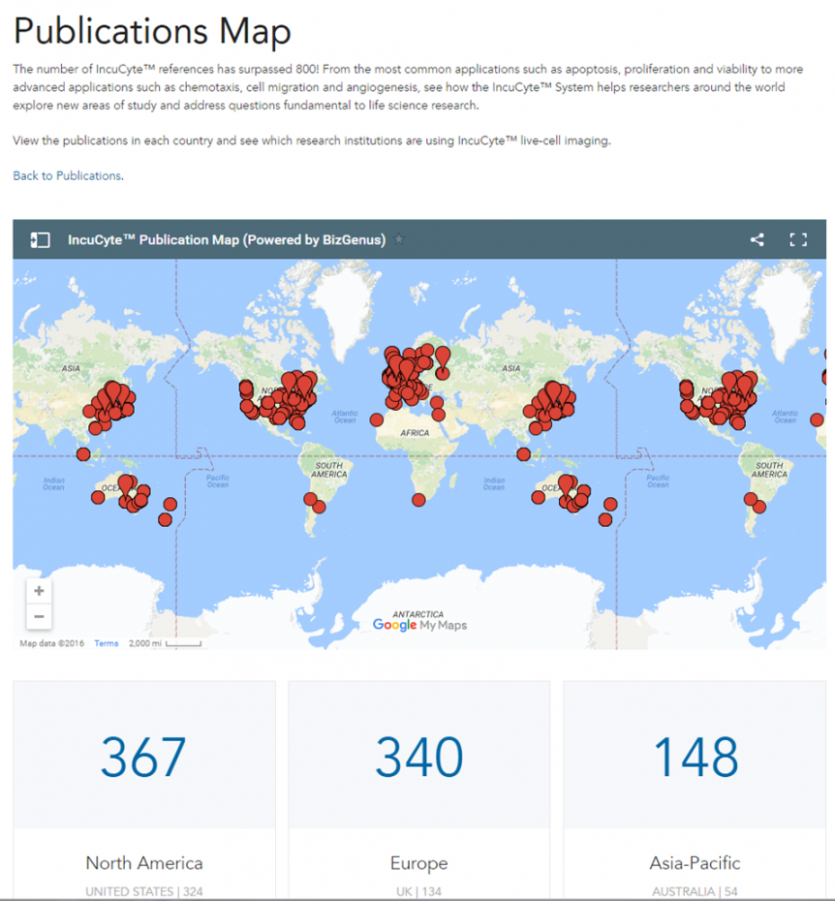Image resolution: width=835 pixels, height=901 pixels.
Task: Click the share map icon
Action: [757, 240]
